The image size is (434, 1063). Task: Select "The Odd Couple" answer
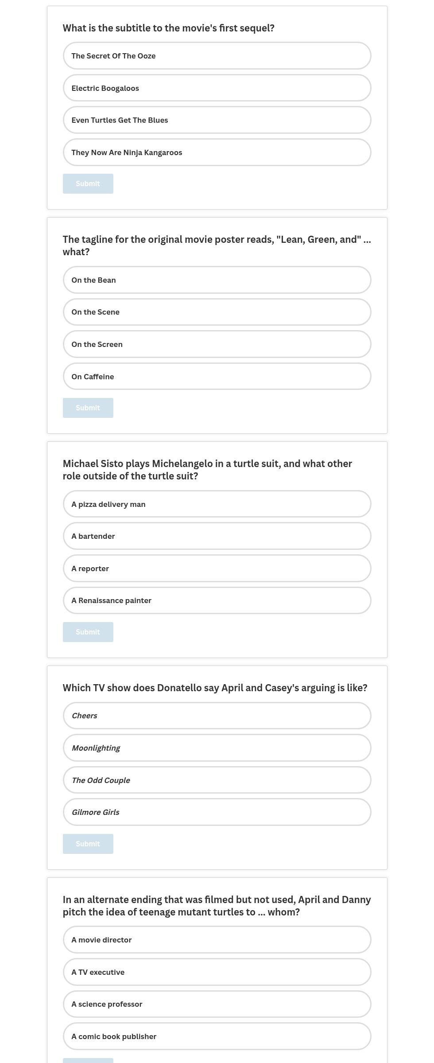coord(217,780)
